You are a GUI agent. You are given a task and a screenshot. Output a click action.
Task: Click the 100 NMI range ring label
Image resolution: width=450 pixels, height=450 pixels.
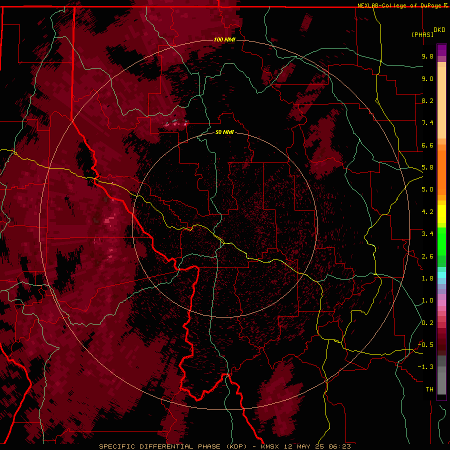224,39
